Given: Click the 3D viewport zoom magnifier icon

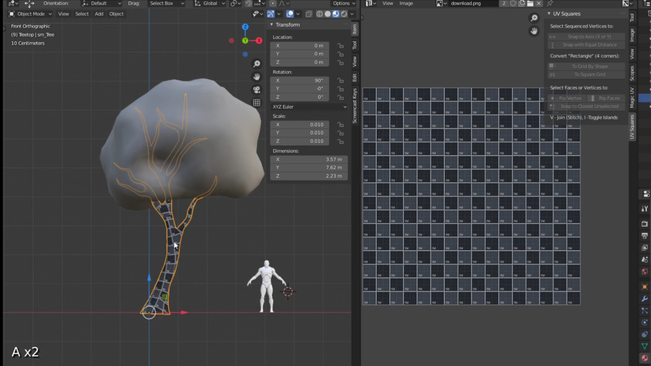Looking at the screenshot, I should [x=257, y=64].
